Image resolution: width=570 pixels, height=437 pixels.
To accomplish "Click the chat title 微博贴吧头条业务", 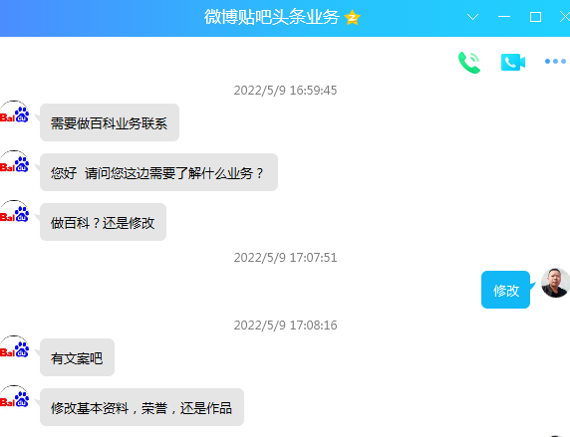I will [272, 17].
